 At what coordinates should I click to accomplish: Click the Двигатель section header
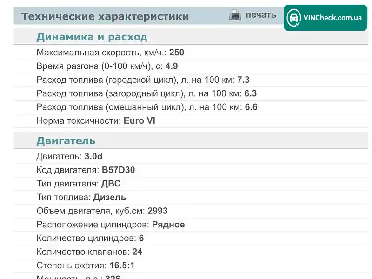(x=191, y=140)
